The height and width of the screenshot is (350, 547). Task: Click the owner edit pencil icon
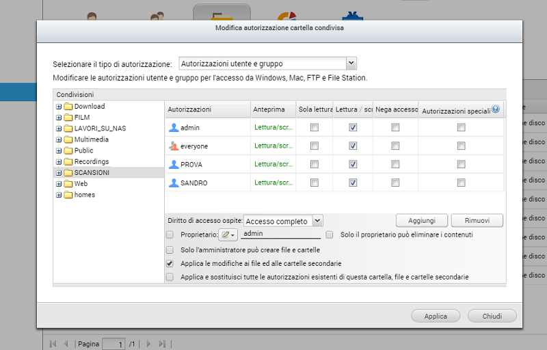pyautogui.click(x=227, y=234)
